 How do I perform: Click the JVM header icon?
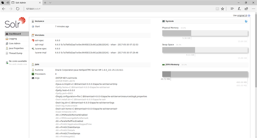(x=33, y=65)
